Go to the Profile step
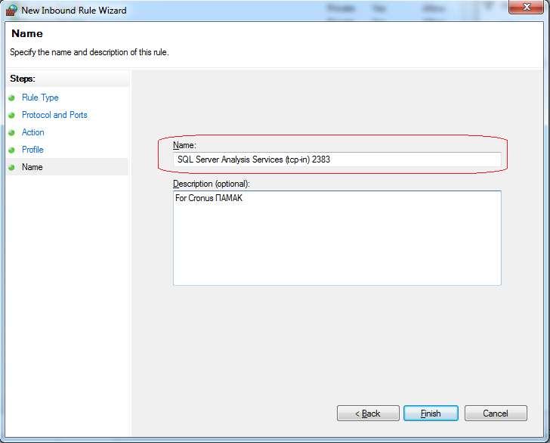The image size is (550, 443). [x=32, y=150]
